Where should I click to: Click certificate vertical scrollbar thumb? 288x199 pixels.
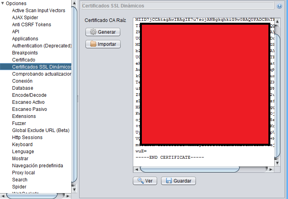click(277, 96)
